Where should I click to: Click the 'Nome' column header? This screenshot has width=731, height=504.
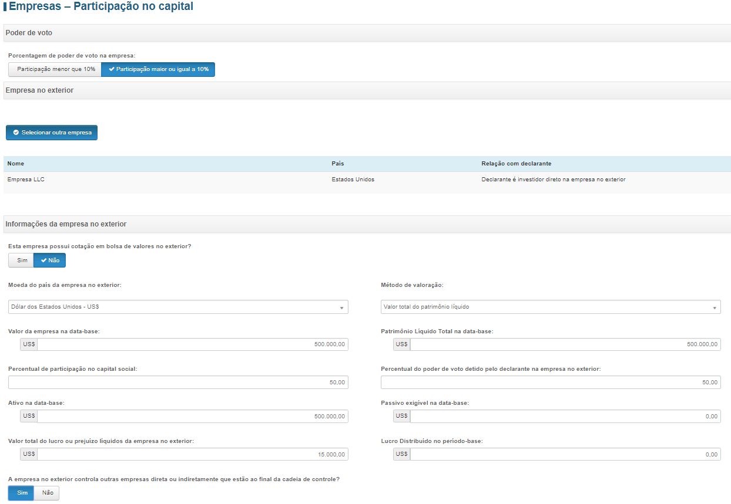tap(16, 164)
